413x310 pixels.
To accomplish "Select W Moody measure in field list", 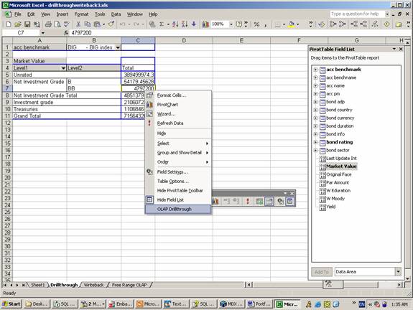I will (335, 199).
